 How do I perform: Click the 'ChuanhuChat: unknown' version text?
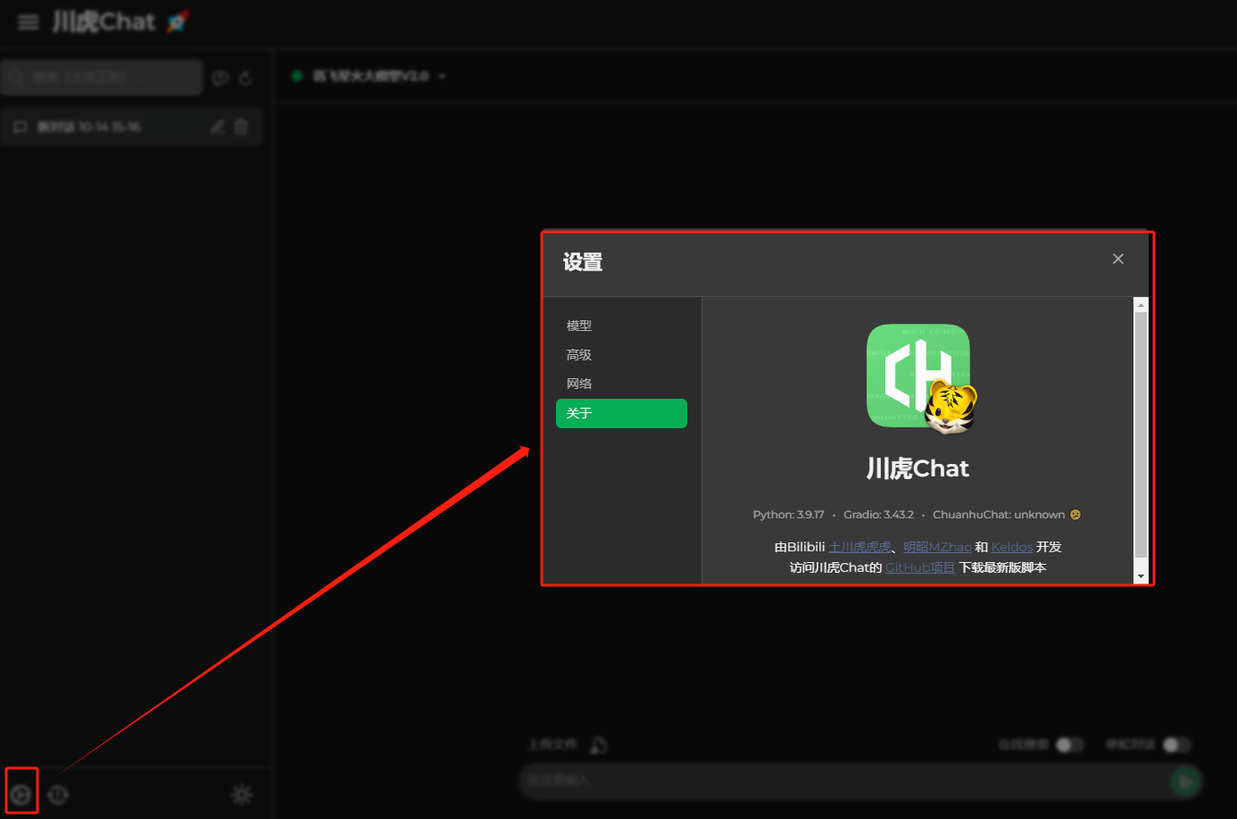(999, 515)
